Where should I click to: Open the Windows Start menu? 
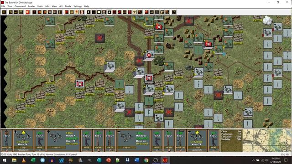pos(5,160)
